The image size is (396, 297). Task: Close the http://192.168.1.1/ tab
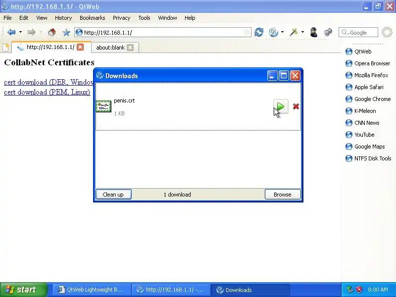click(x=80, y=47)
